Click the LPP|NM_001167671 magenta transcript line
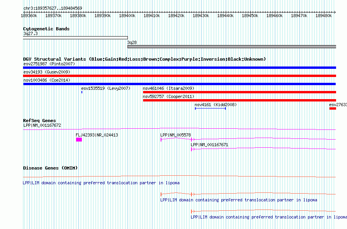The image size is (347, 229). [x=263, y=149]
